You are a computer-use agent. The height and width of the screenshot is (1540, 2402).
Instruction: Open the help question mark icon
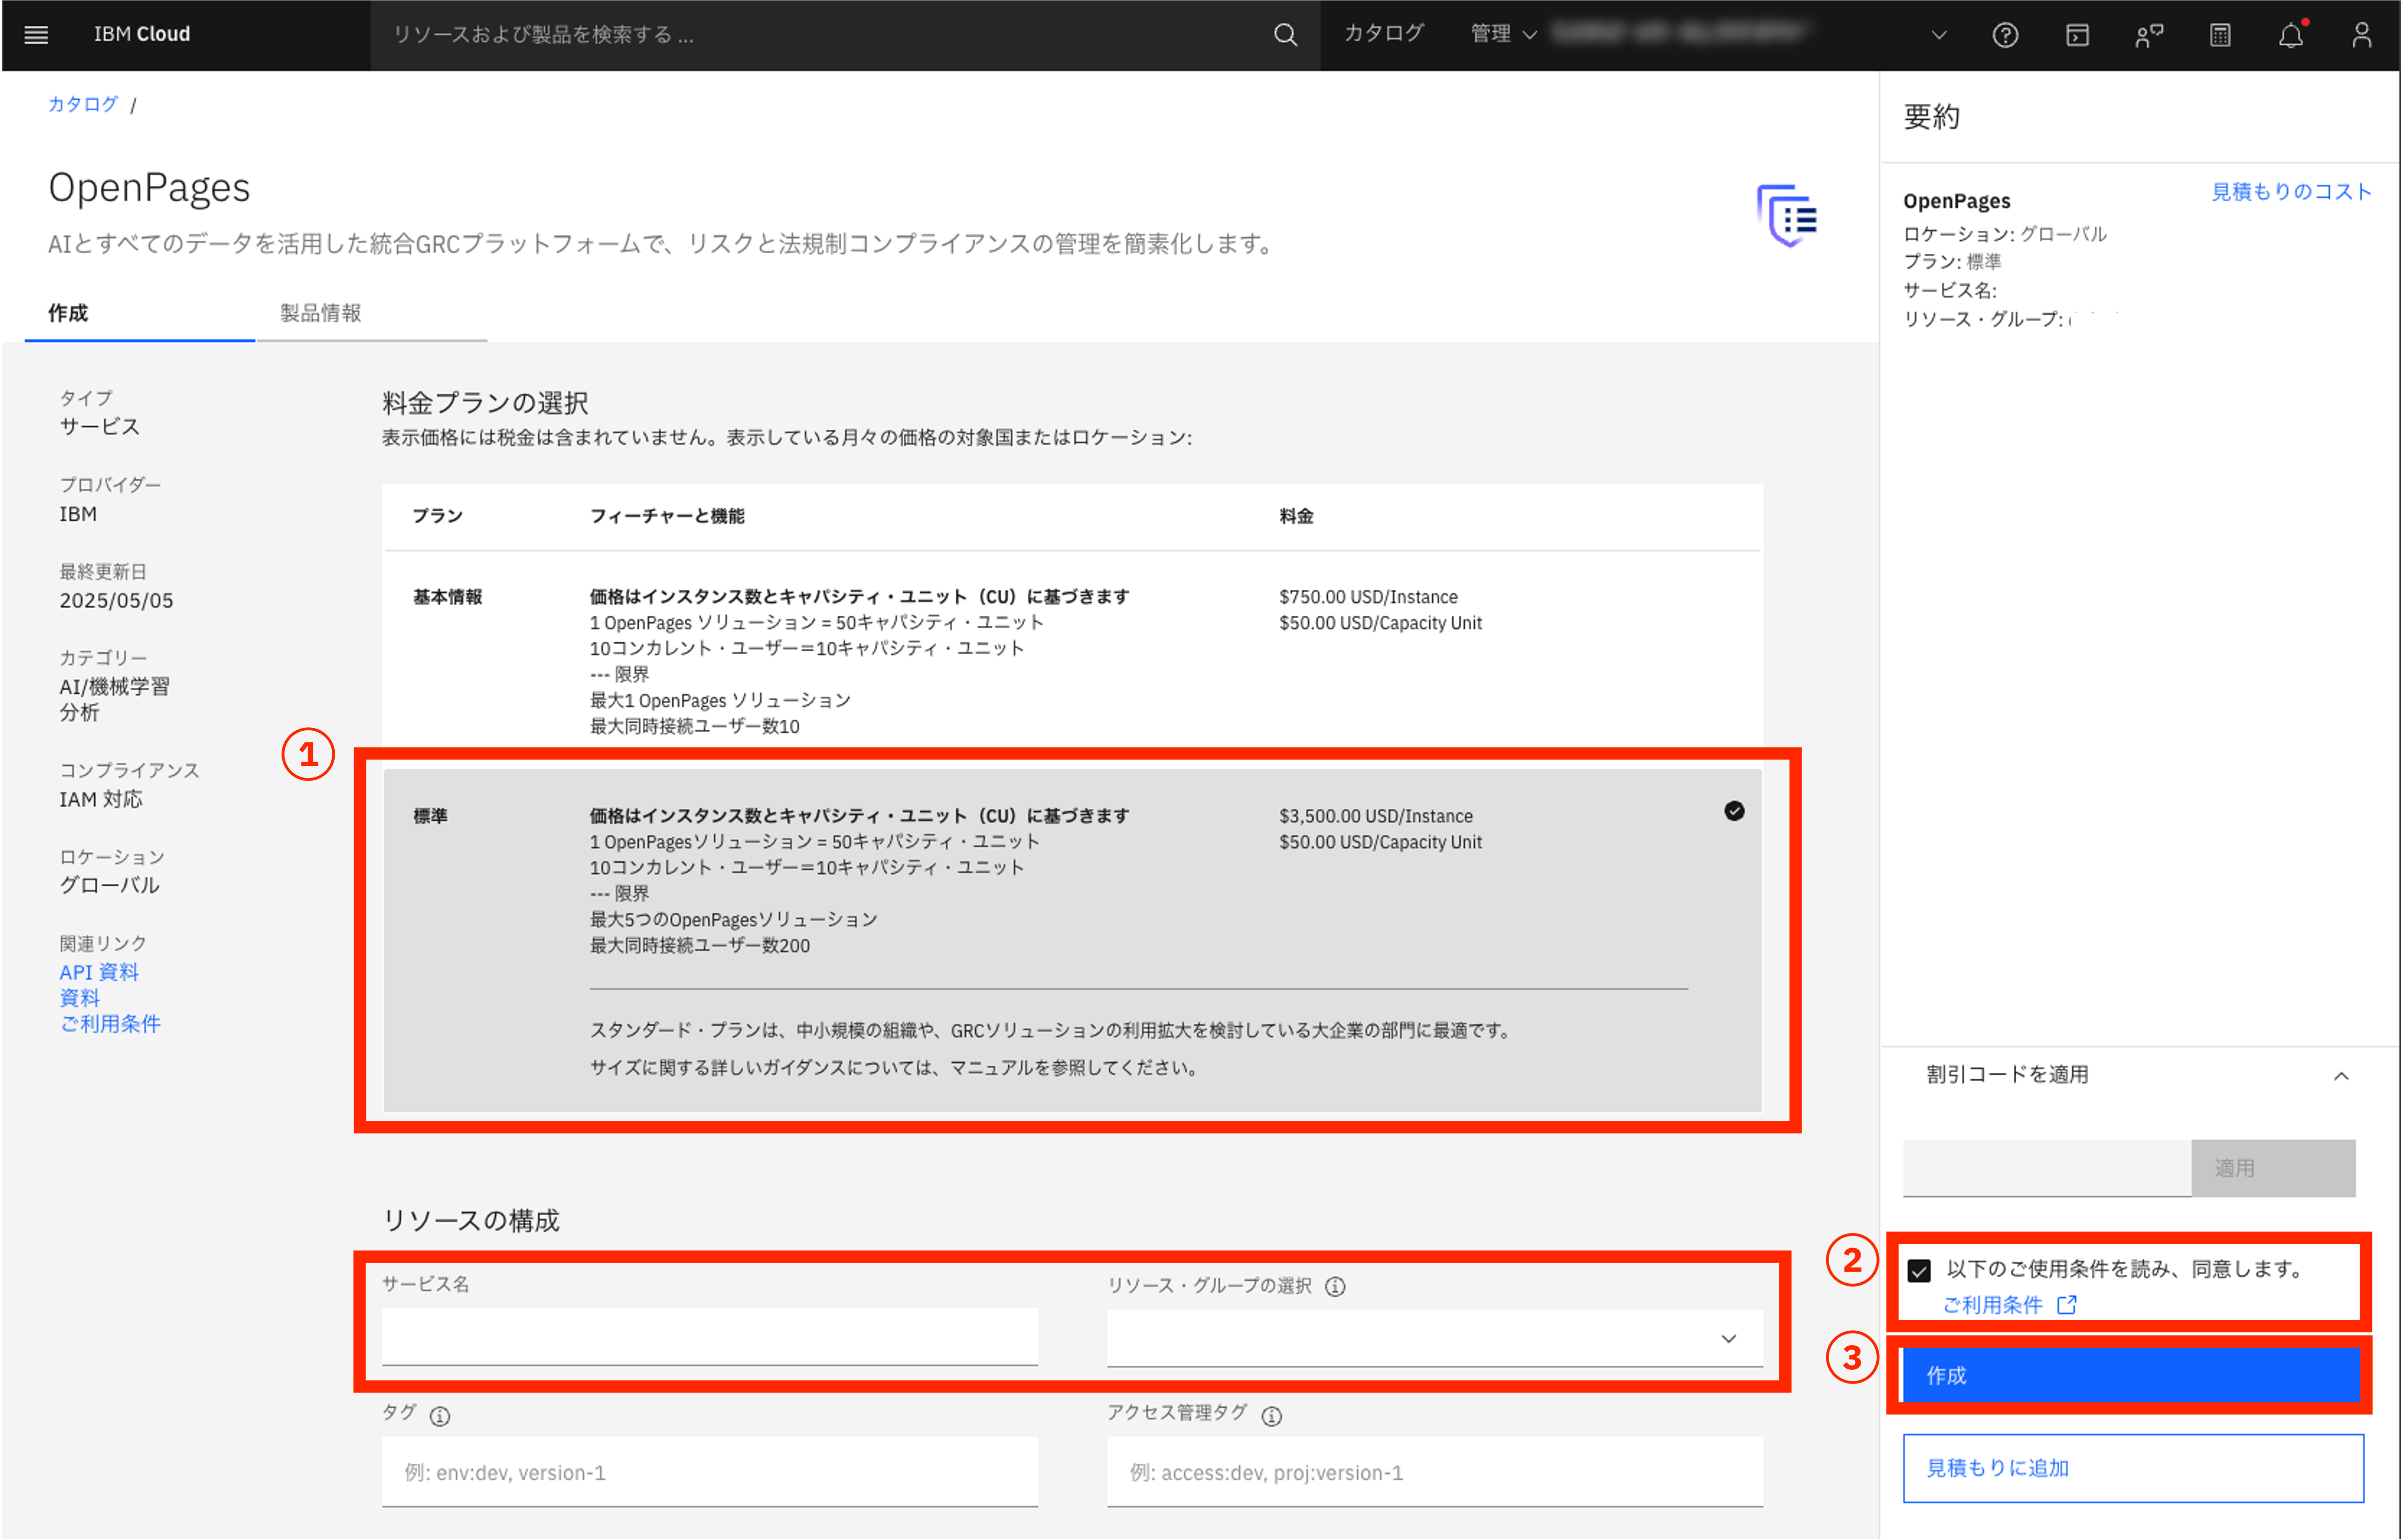(2004, 35)
